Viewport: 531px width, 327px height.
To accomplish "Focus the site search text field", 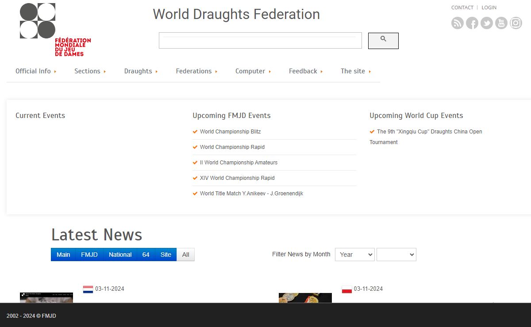I will click(x=260, y=41).
